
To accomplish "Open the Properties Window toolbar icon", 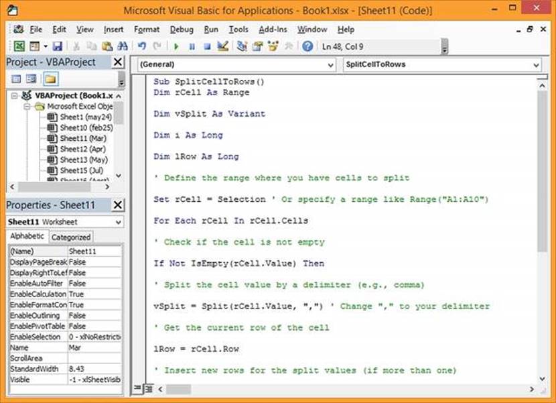I will coord(258,46).
